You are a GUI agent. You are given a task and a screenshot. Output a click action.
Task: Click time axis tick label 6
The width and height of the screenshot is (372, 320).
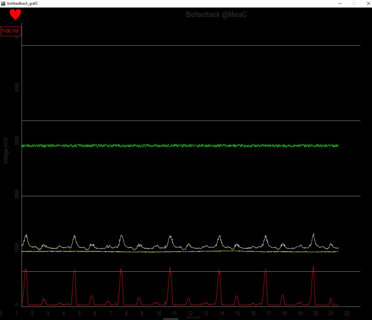coord(95,313)
